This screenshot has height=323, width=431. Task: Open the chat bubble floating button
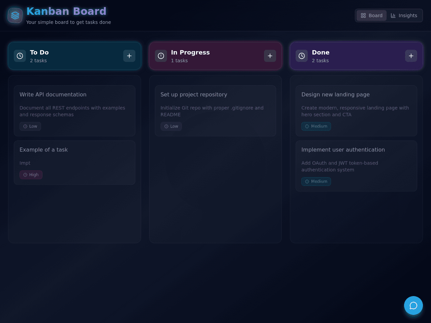coord(413,306)
